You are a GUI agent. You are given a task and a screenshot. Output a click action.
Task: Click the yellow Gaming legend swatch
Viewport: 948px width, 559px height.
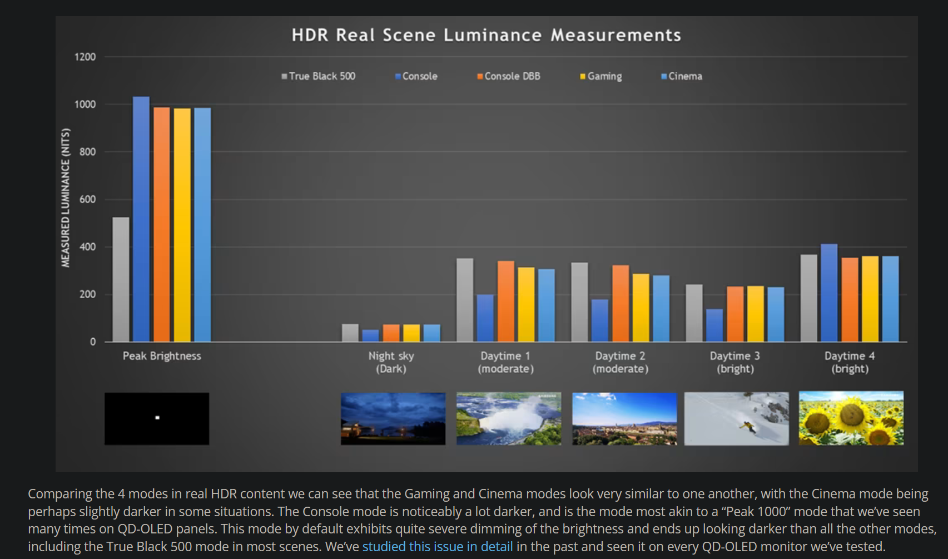tap(582, 77)
